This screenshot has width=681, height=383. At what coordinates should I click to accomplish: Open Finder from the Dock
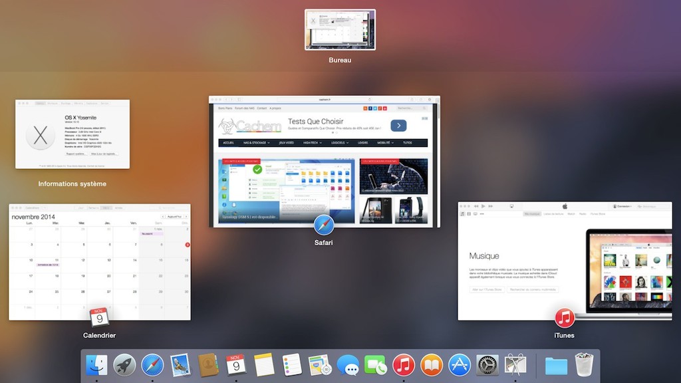click(x=96, y=365)
